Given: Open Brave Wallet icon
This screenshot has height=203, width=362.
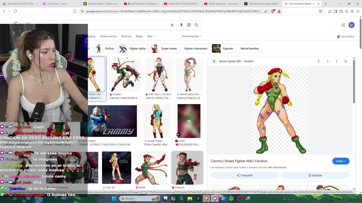Looking at the screenshot, I should [x=341, y=11].
